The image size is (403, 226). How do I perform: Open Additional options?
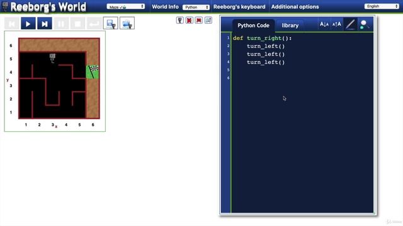pos(295,7)
